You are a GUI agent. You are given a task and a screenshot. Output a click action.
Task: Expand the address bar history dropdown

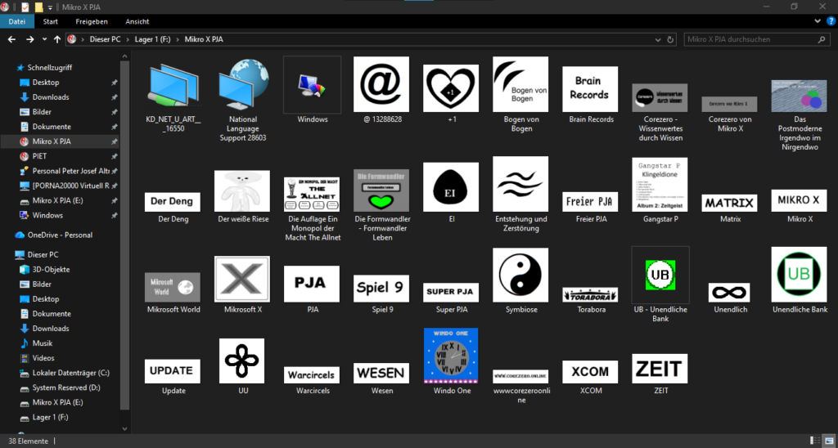pyautogui.click(x=656, y=39)
